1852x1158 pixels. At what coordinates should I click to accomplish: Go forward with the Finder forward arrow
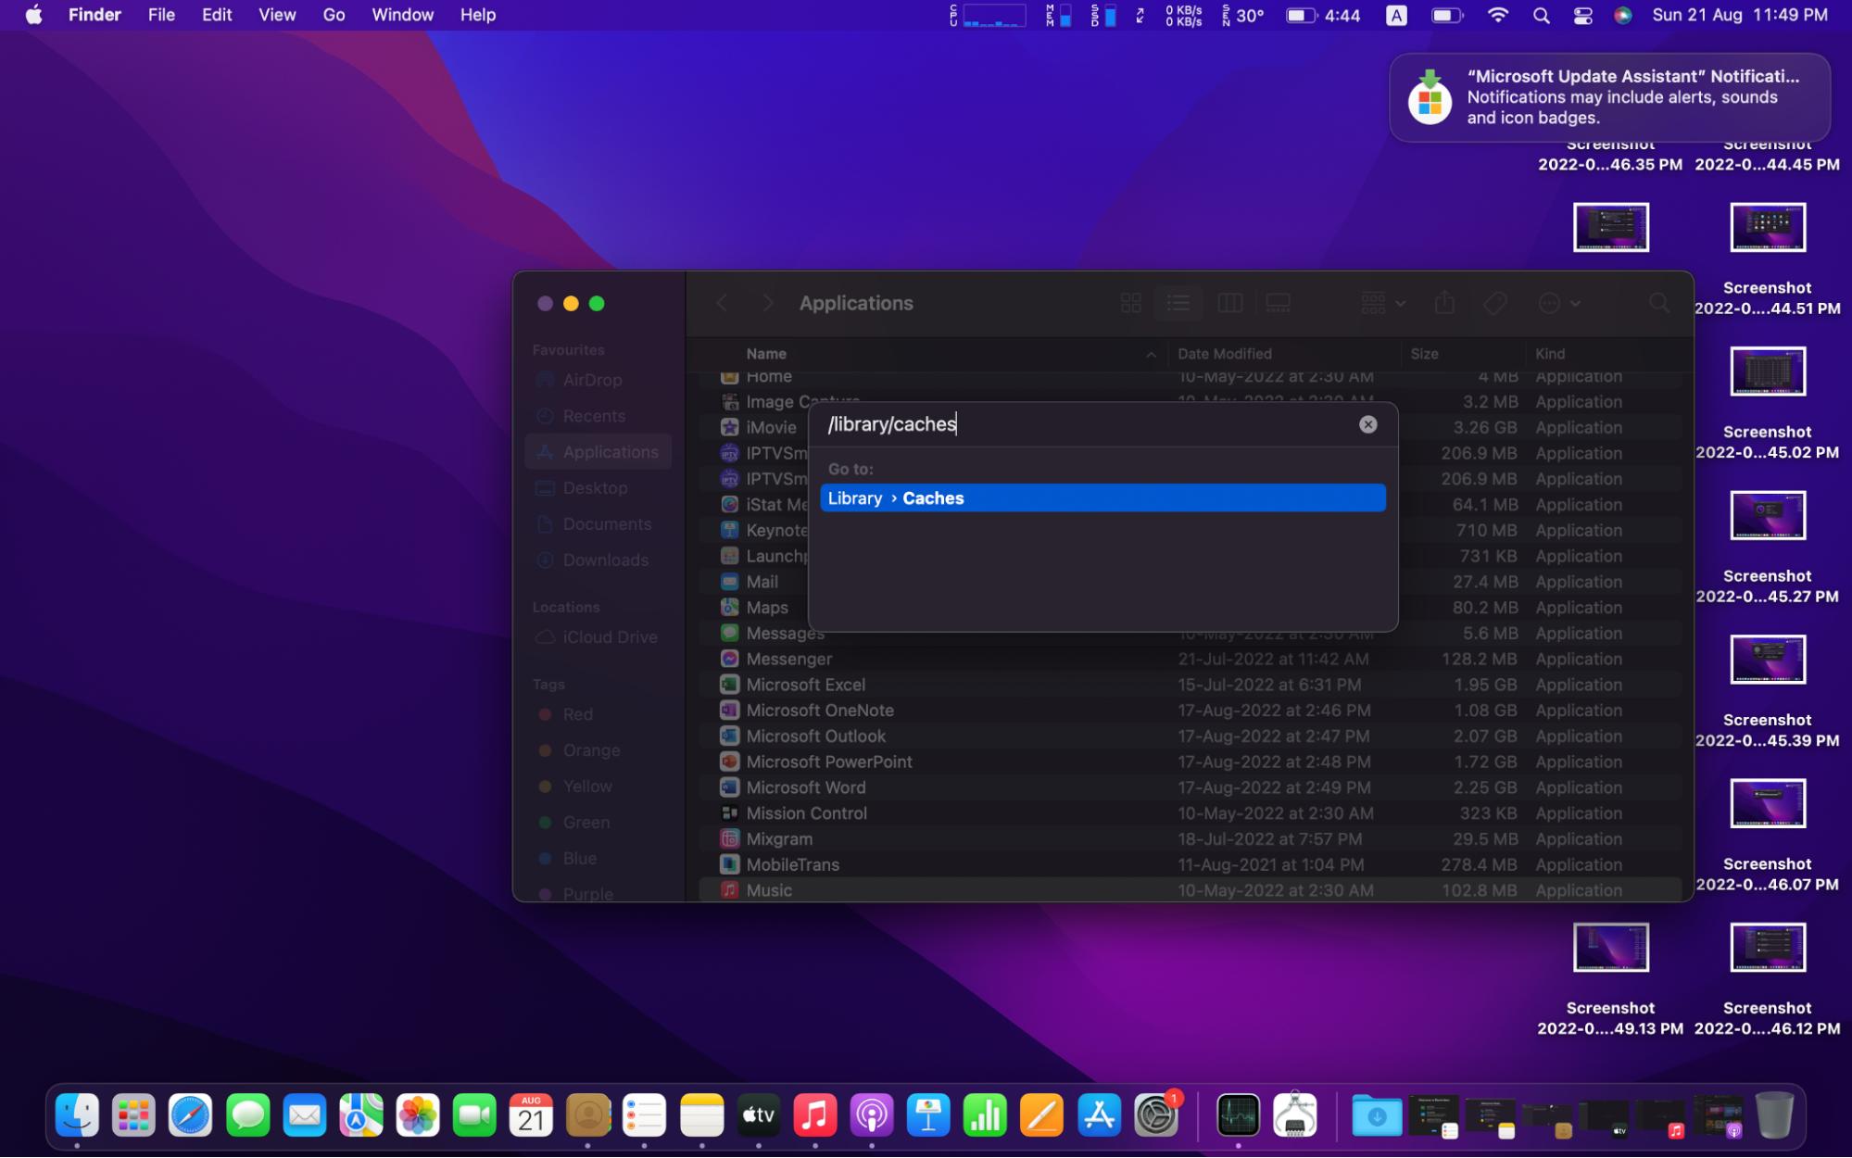[767, 303]
